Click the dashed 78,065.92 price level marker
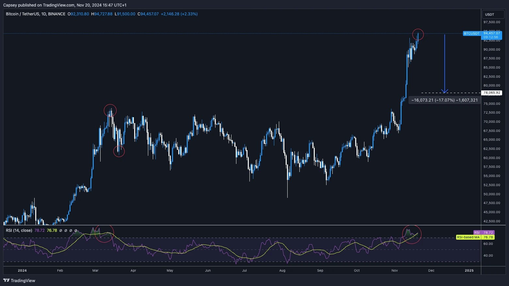This screenshot has width=509, height=286. pyautogui.click(x=492, y=92)
